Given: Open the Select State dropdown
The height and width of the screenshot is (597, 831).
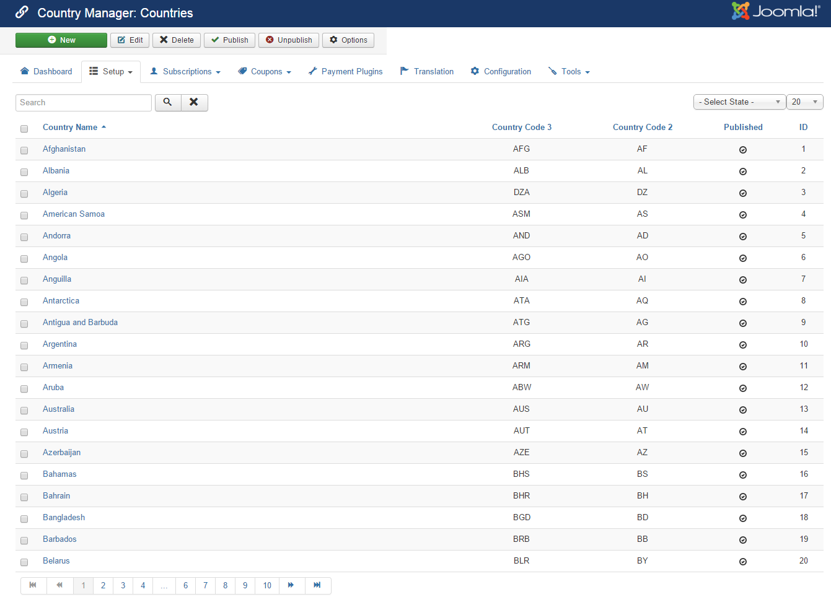Looking at the screenshot, I should click(739, 102).
